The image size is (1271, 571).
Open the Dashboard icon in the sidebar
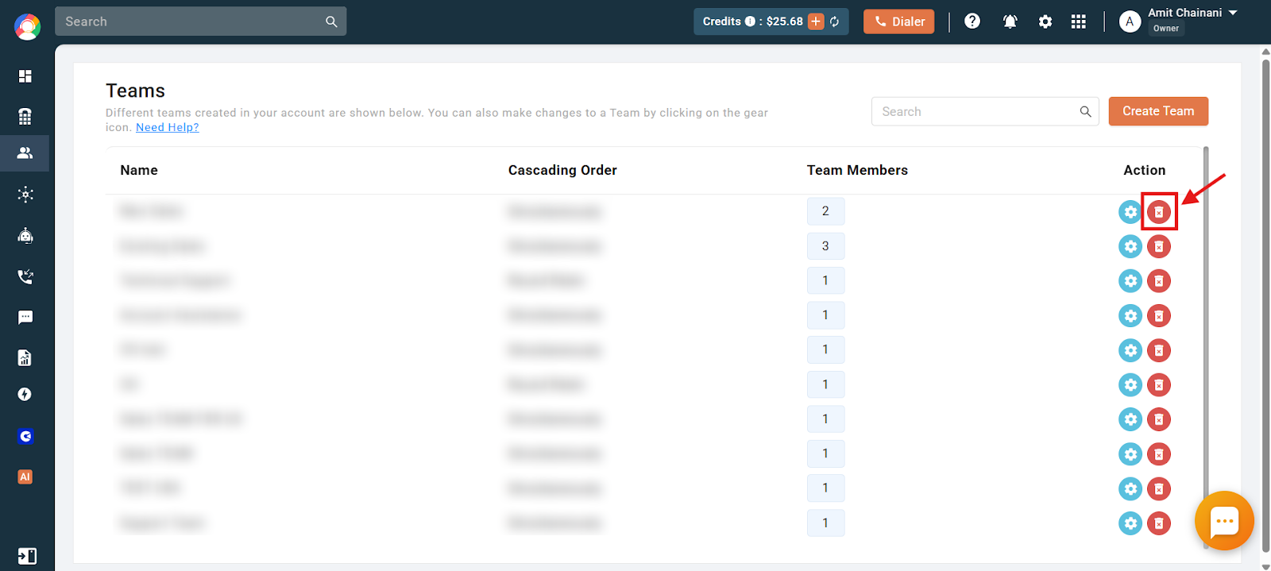(x=25, y=76)
